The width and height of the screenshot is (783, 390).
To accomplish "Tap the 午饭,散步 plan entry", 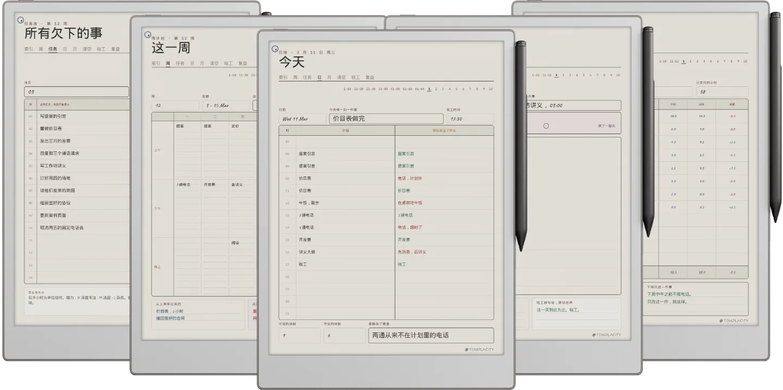I will [309, 203].
